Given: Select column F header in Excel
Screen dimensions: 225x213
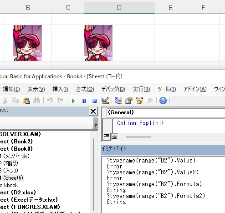Looking at the screenshot, I should click(x=203, y=7).
